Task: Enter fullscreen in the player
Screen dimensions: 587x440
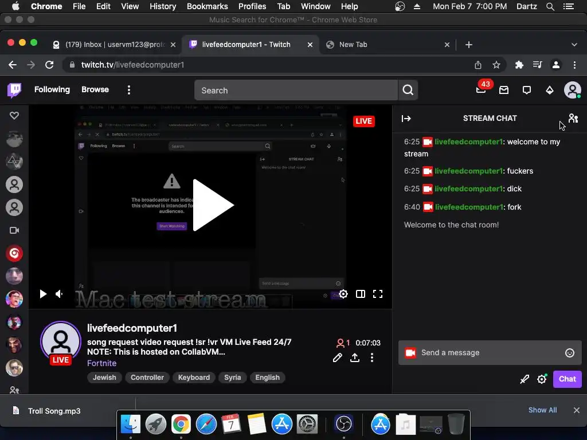Action: (x=378, y=294)
